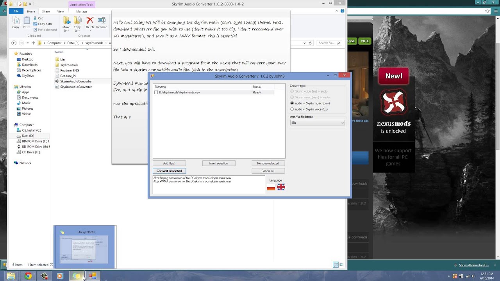The image size is (500, 281).
Task: Click Sticky Notes icon on taskbar
Action: click(77, 276)
